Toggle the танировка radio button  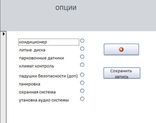[x=82, y=83]
